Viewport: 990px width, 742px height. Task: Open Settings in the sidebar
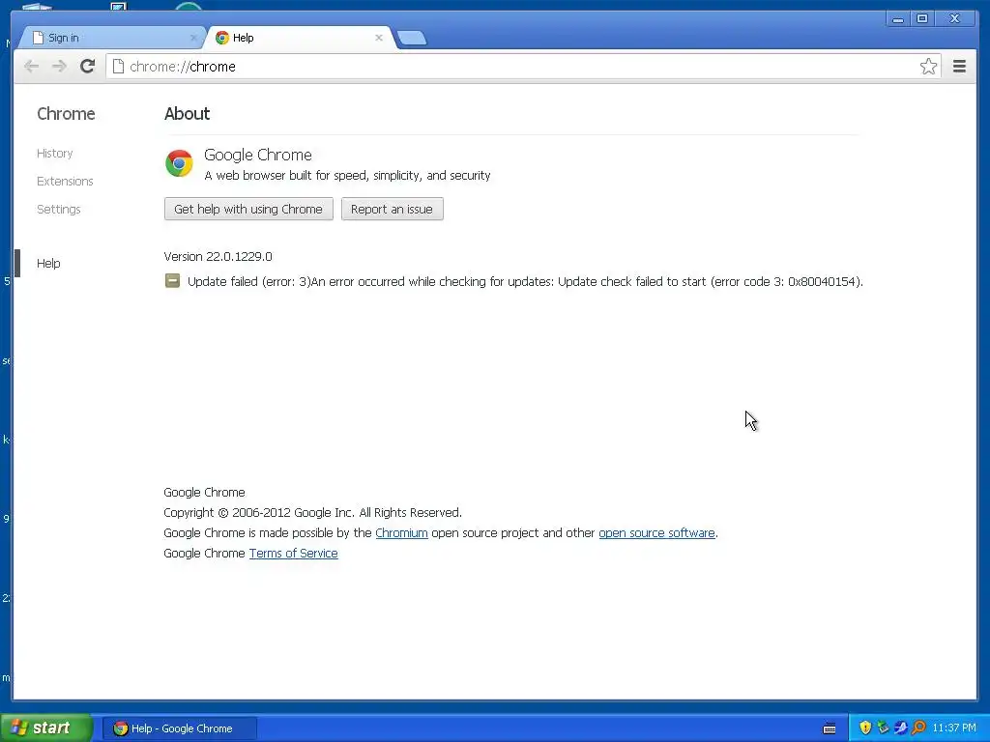click(x=59, y=209)
